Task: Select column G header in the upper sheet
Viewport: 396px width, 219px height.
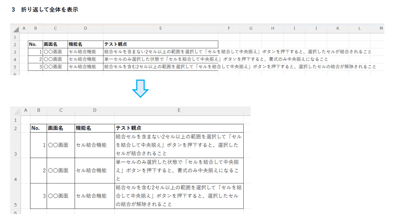Action: tap(251, 29)
